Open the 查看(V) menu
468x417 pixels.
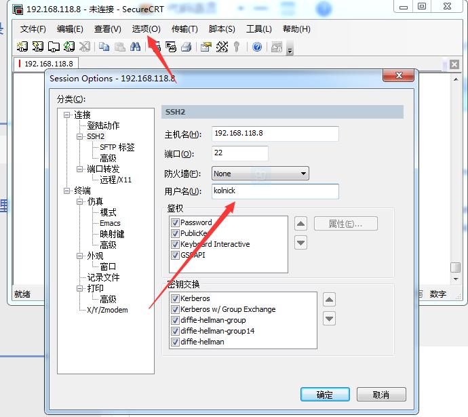tap(108, 29)
